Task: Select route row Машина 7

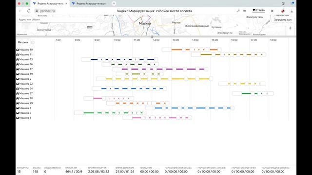Action: [23, 113]
